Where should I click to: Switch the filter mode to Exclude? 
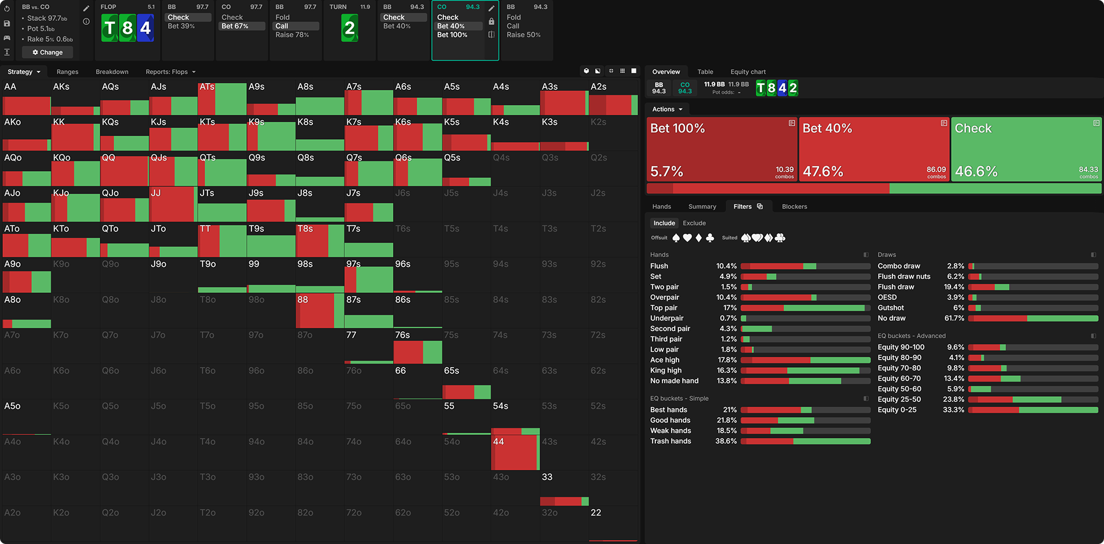click(x=694, y=223)
